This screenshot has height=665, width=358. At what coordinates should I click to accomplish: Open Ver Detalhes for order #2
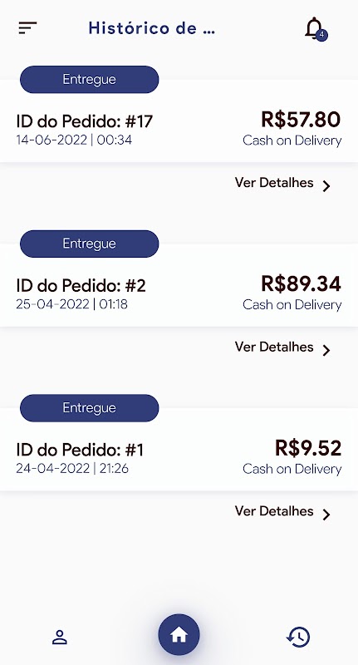274,347
